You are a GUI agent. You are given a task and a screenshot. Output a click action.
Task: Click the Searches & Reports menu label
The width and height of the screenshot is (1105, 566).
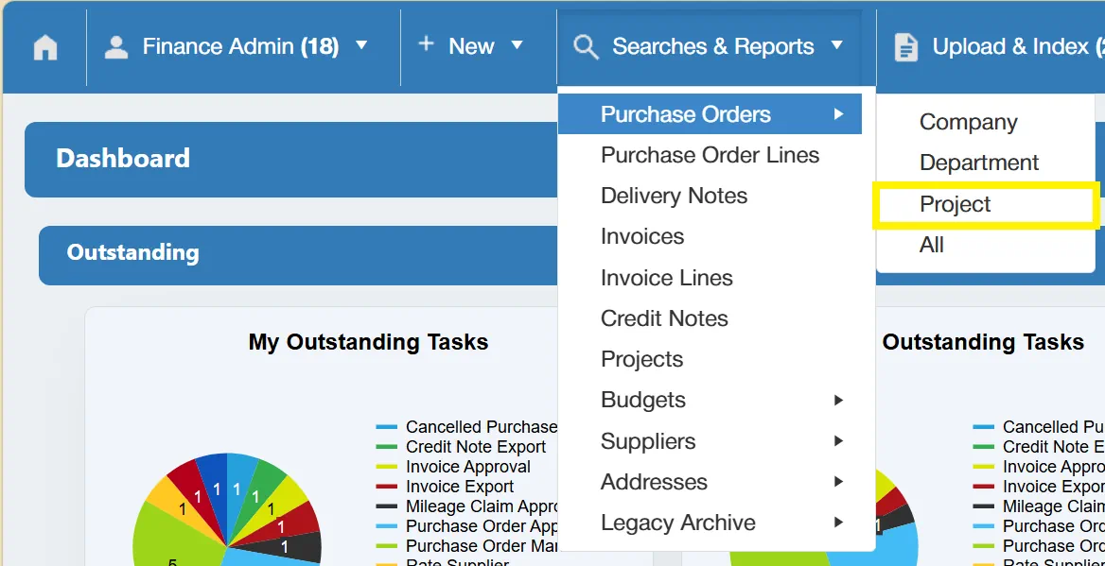(713, 46)
